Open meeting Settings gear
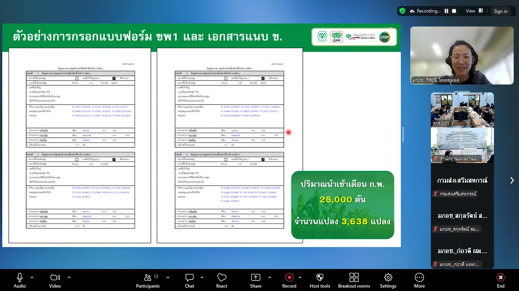519x291 pixels. (388, 280)
